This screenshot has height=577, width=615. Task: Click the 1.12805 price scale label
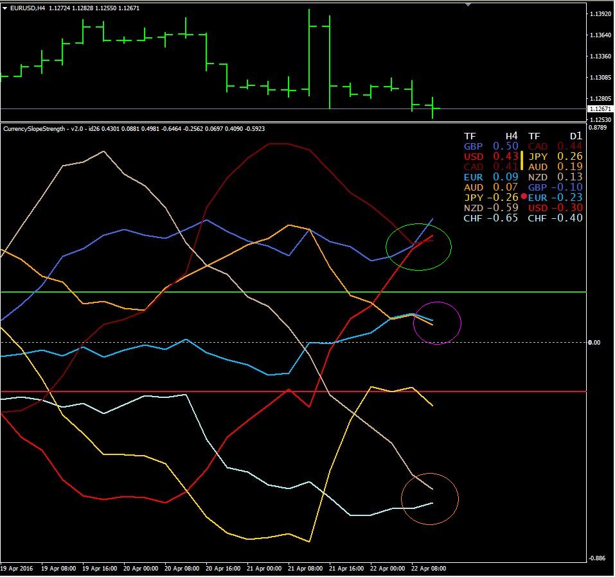click(600, 98)
